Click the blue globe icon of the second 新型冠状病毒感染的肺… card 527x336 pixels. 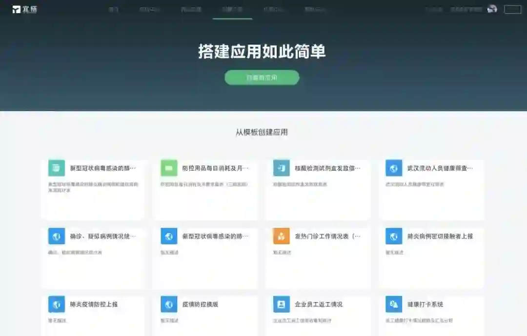pyautogui.click(x=169, y=236)
